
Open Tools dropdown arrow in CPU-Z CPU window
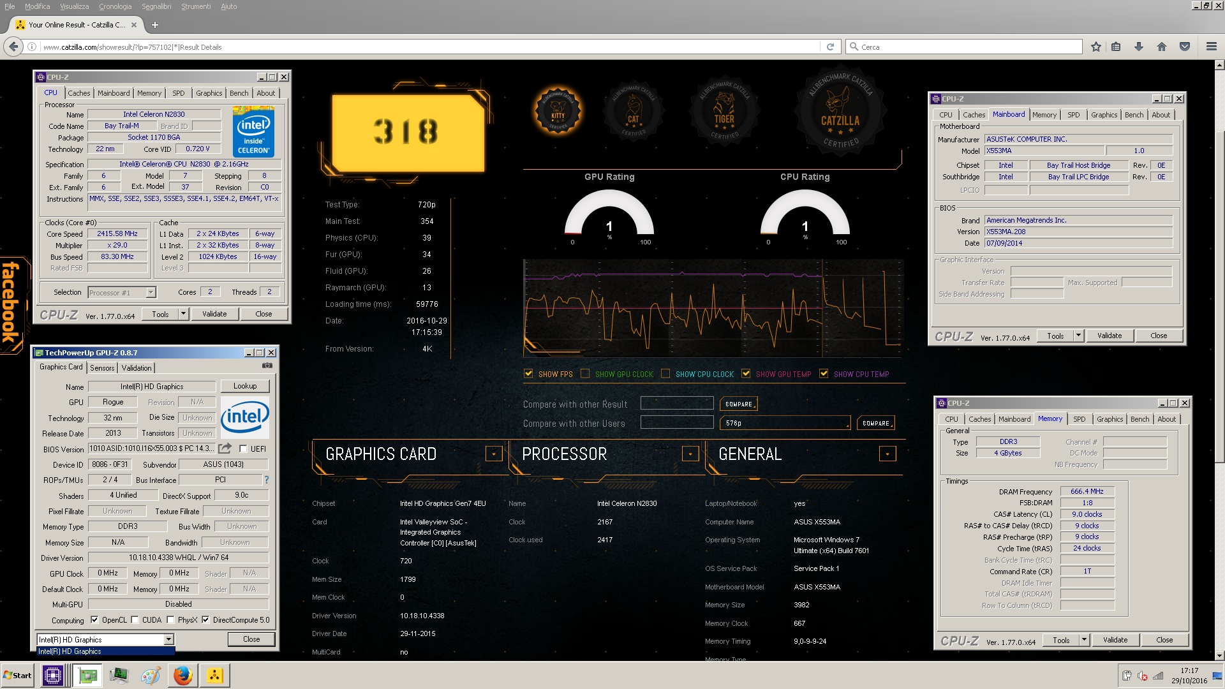[184, 314]
